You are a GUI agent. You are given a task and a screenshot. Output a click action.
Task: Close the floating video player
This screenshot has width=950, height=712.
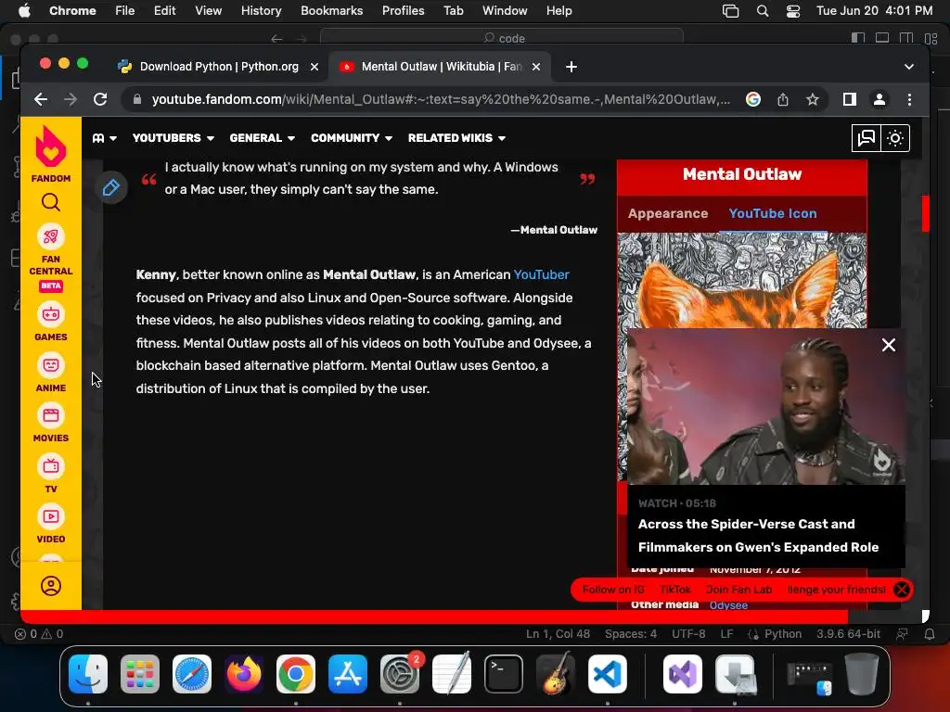click(x=888, y=345)
